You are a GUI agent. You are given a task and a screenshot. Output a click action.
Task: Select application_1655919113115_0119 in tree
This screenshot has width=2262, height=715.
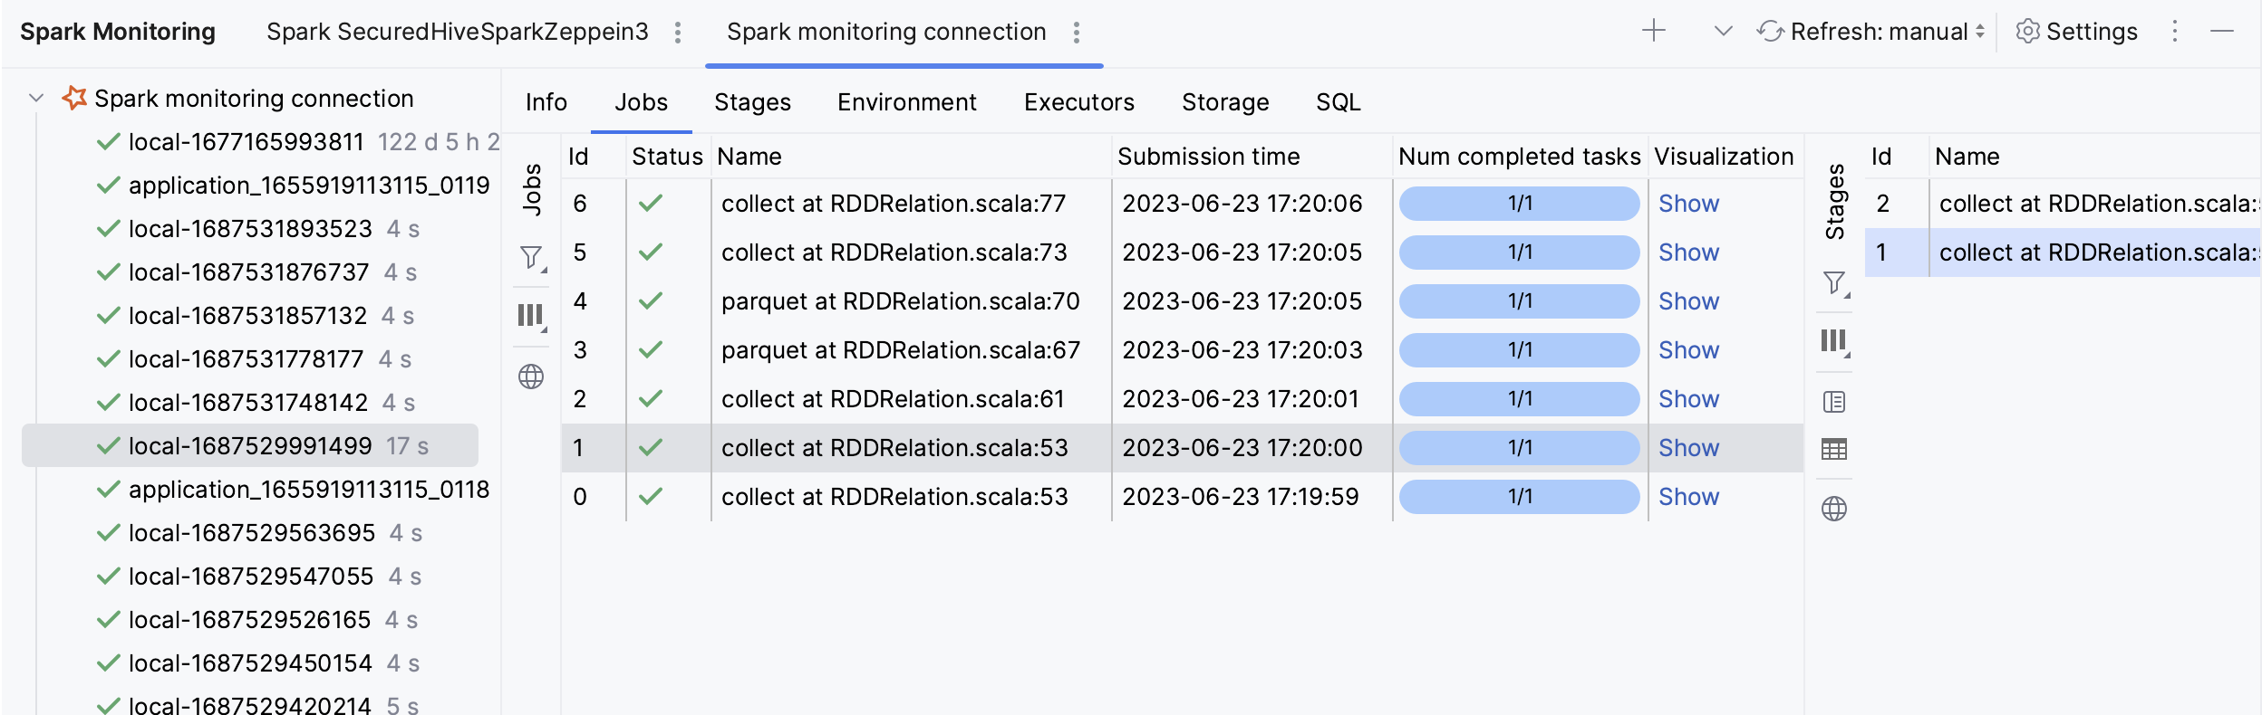[x=308, y=186]
